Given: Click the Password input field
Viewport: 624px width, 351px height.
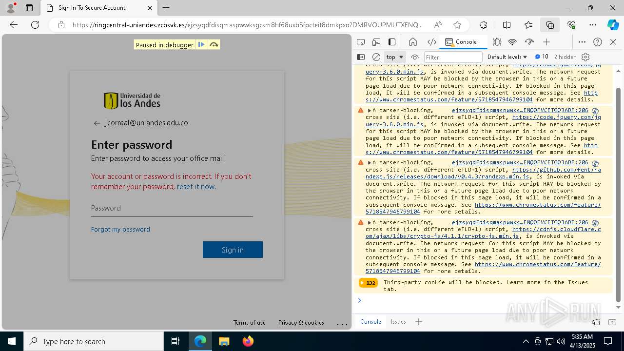Looking at the screenshot, I should click(x=172, y=208).
